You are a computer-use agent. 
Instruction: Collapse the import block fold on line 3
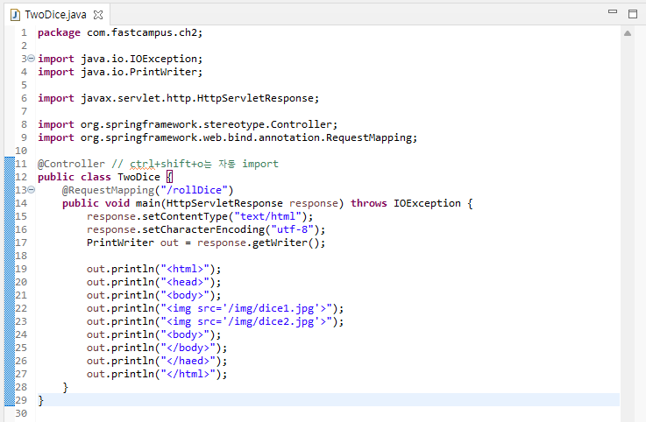tap(31, 59)
